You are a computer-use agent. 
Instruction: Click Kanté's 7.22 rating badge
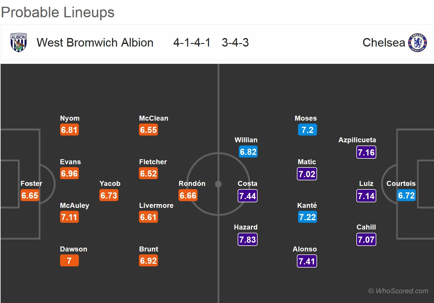click(x=307, y=217)
